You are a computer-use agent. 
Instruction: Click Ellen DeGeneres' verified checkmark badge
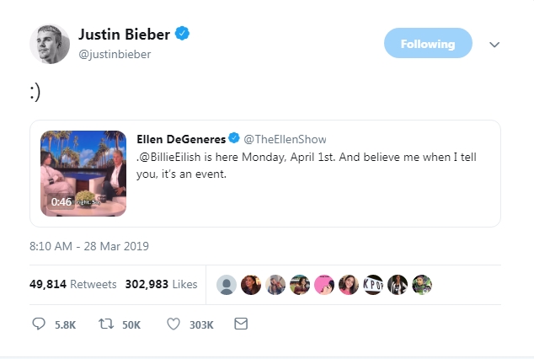coord(234,138)
